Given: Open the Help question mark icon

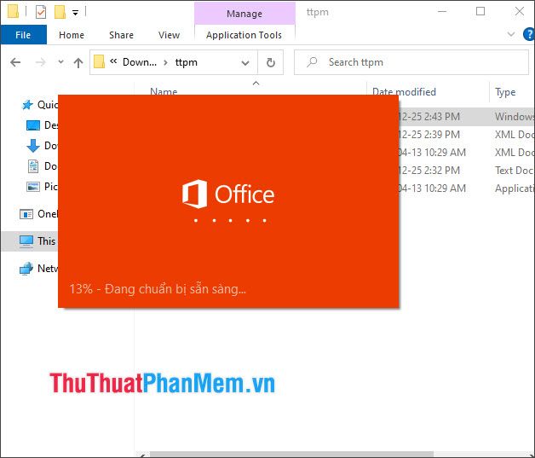Looking at the screenshot, I should (529, 34).
